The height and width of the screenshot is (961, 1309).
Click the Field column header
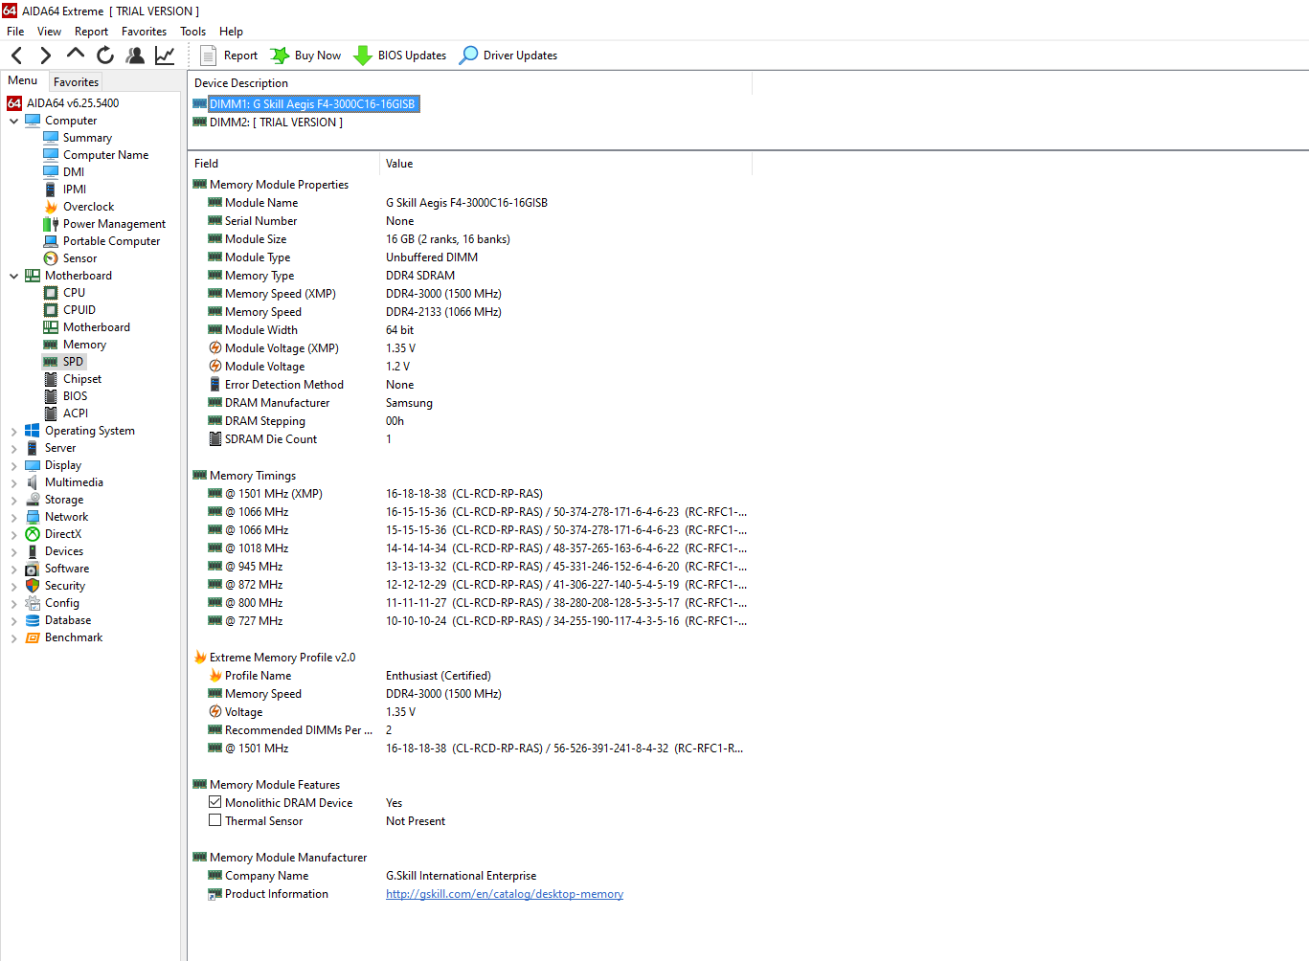tap(283, 164)
